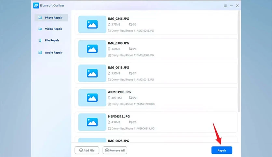Click the 2.75MB file size value
Image resolution: width=272 pixels, height=157 pixels.
(x=116, y=25)
